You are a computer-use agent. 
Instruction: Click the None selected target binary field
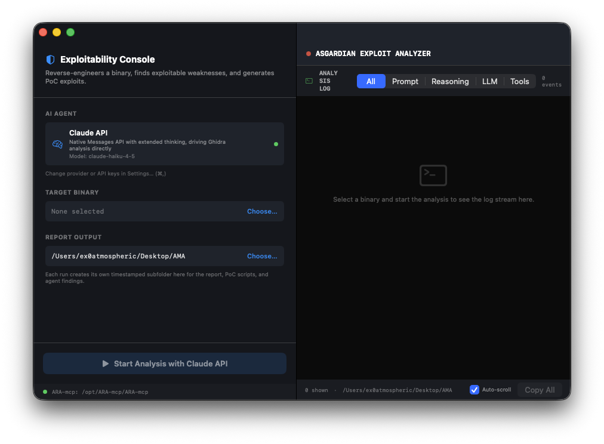[x=165, y=211]
